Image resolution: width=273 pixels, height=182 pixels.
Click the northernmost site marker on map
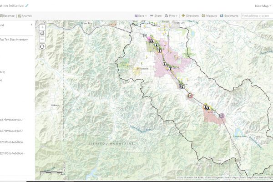tap(144, 35)
